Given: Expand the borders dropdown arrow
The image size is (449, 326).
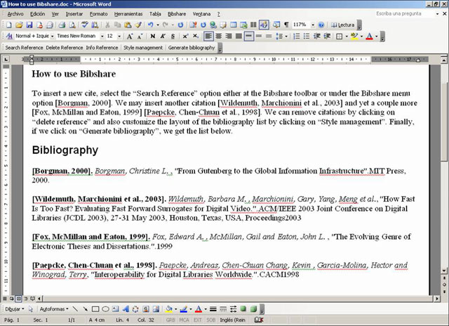Looking at the screenshot, I should pyautogui.click(x=347, y=36).
